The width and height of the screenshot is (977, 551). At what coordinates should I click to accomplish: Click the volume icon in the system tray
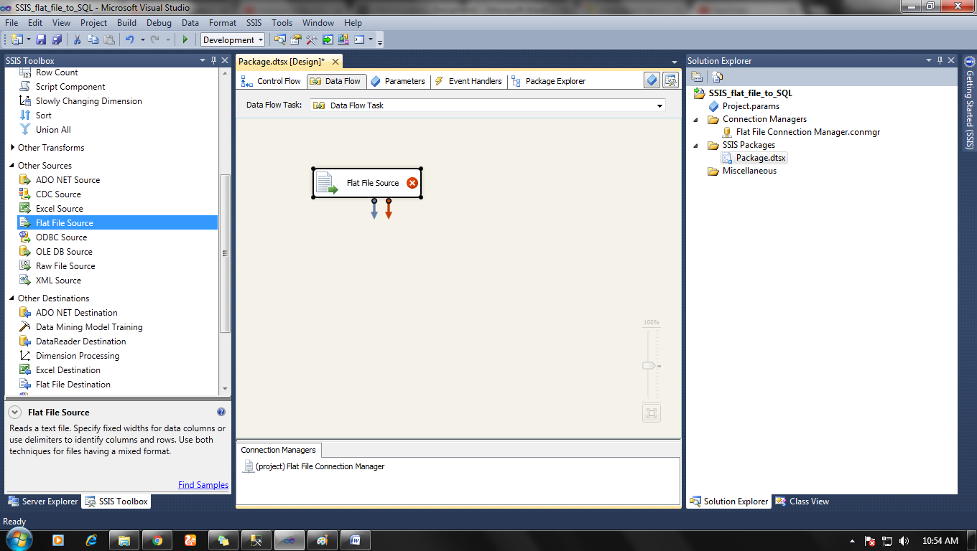[x=903, y=541]
